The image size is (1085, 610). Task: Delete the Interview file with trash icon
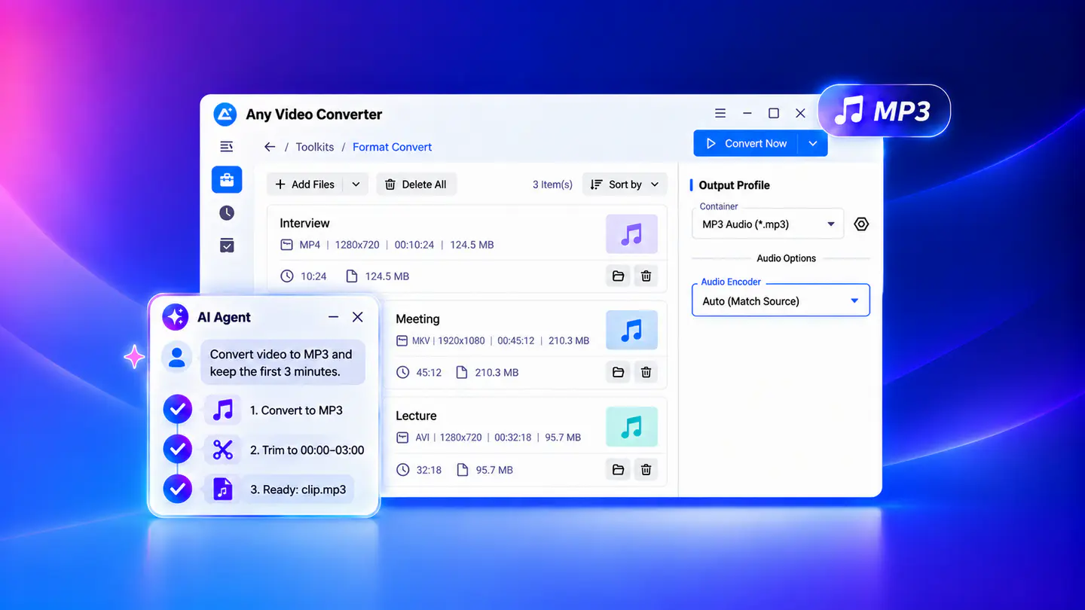click(x=646, y=276)
